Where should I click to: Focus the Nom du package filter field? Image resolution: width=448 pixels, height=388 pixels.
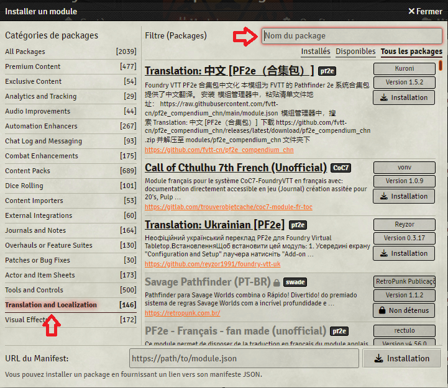[x=351, y=36]
